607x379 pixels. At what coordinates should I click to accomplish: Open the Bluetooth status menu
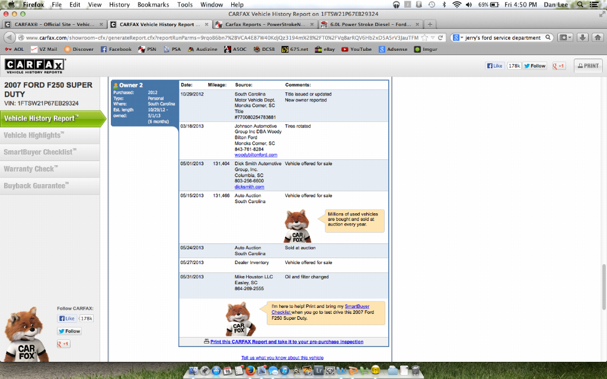point(444,5)
